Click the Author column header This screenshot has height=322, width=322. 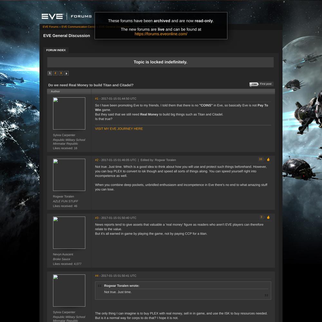(x=55, y=91)
